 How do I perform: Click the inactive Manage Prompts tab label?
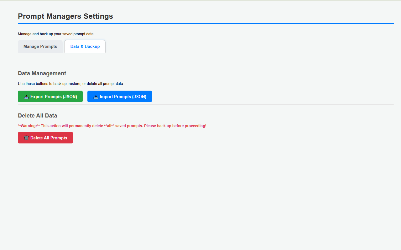point(40,46)
